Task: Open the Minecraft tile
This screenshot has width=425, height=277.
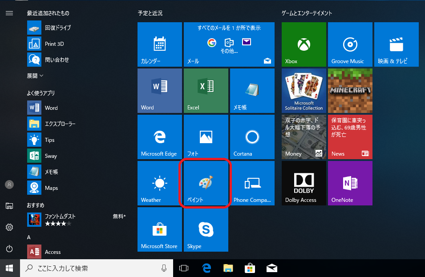Action: tap(350, 91)
